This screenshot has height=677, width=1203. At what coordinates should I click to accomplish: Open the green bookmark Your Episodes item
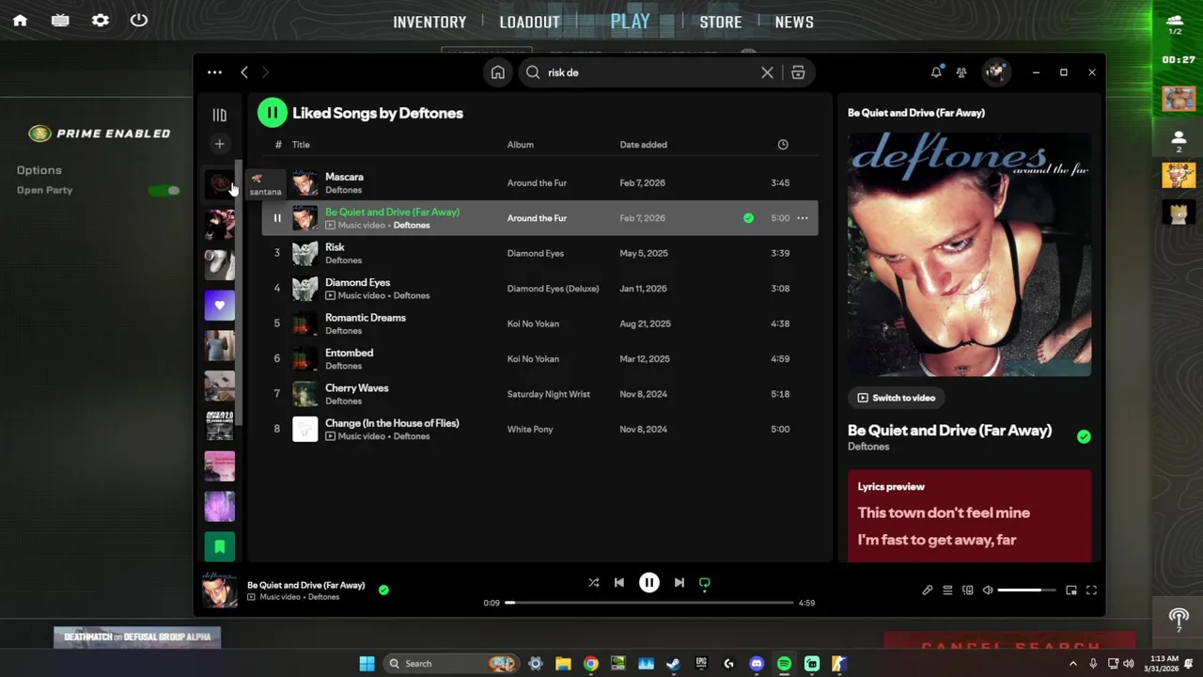pos(220,546)
